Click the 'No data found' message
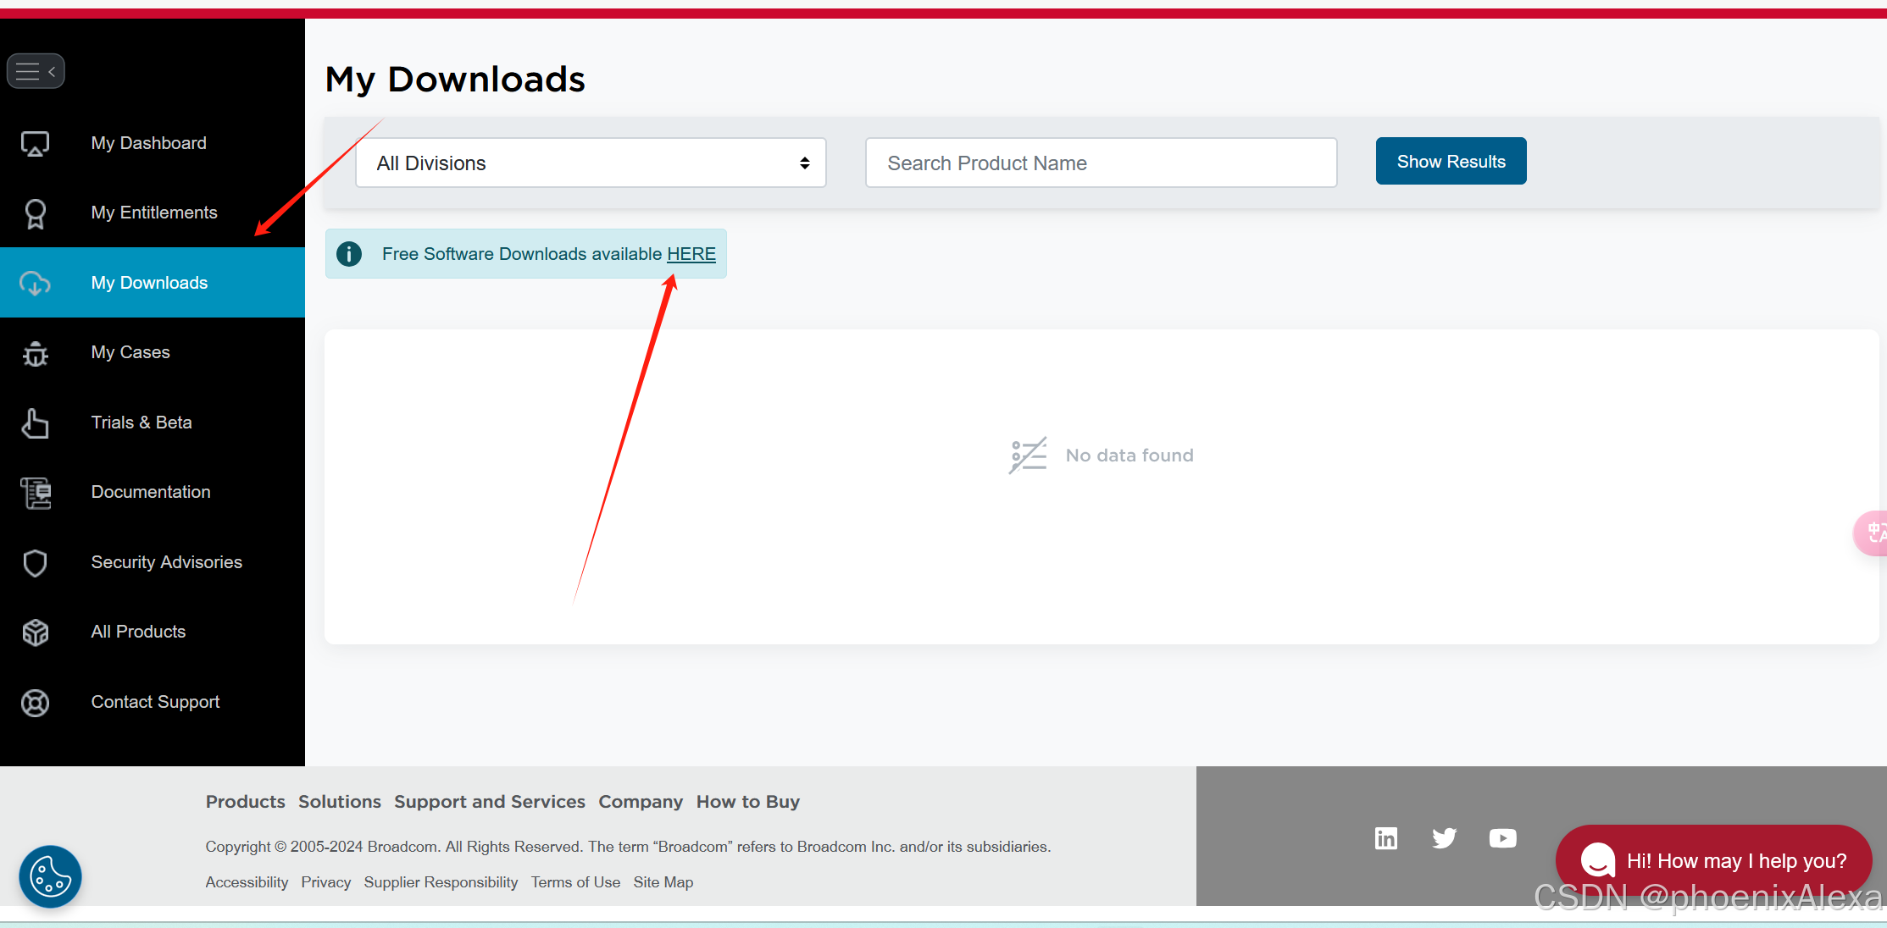The image size is (1887, 928). 1129,456
